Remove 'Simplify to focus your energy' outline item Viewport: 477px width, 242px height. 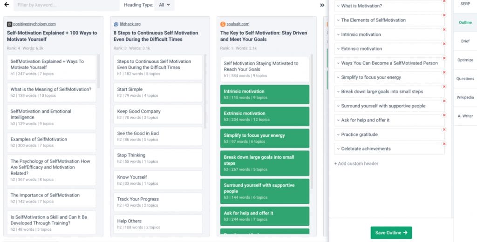coord(444,72)
